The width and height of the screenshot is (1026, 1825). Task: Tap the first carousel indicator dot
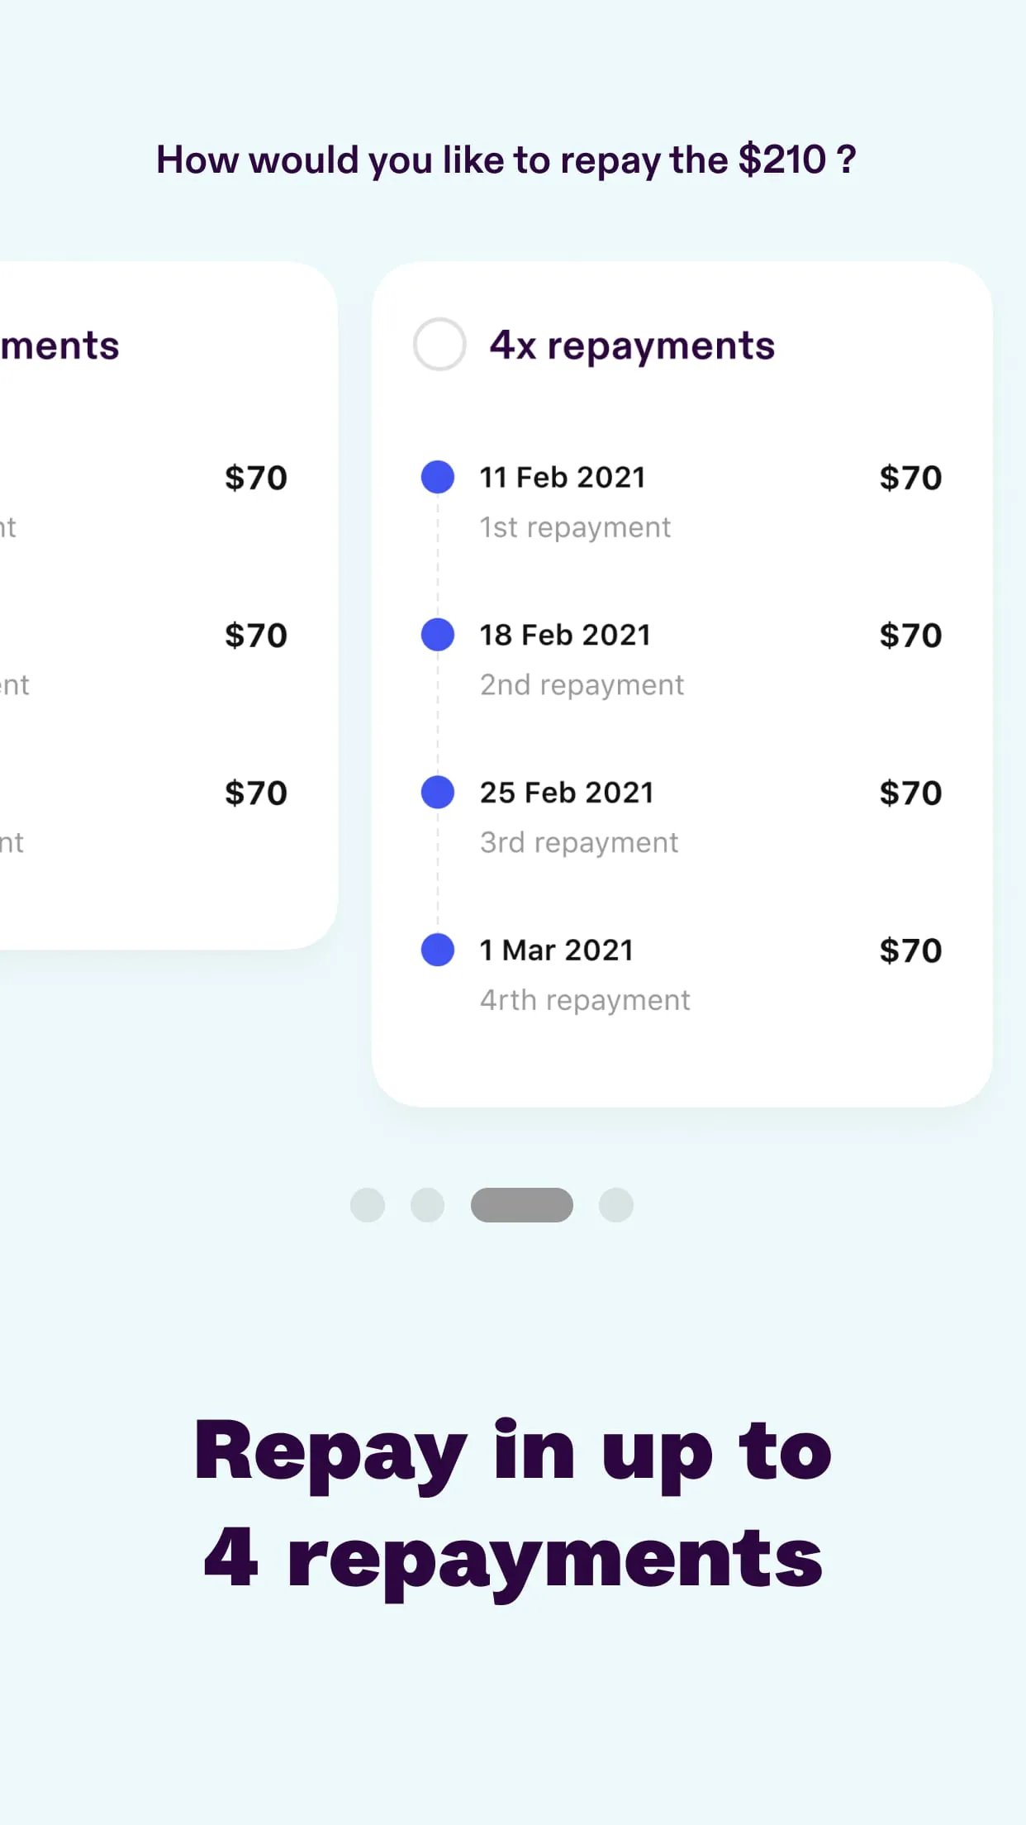pyautogui.click(x=367, y=1205)
